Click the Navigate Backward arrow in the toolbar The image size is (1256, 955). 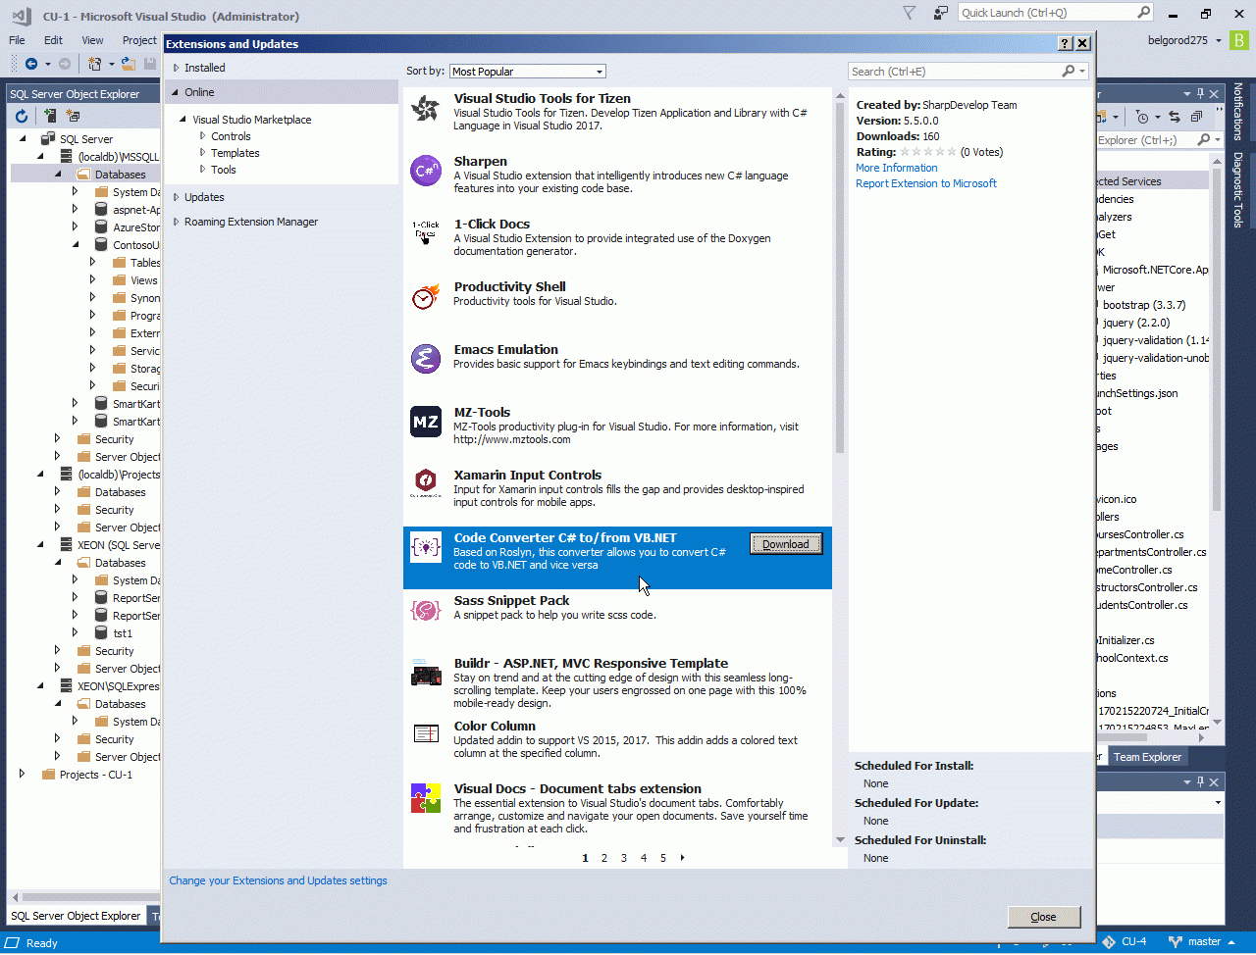[31, 64]
